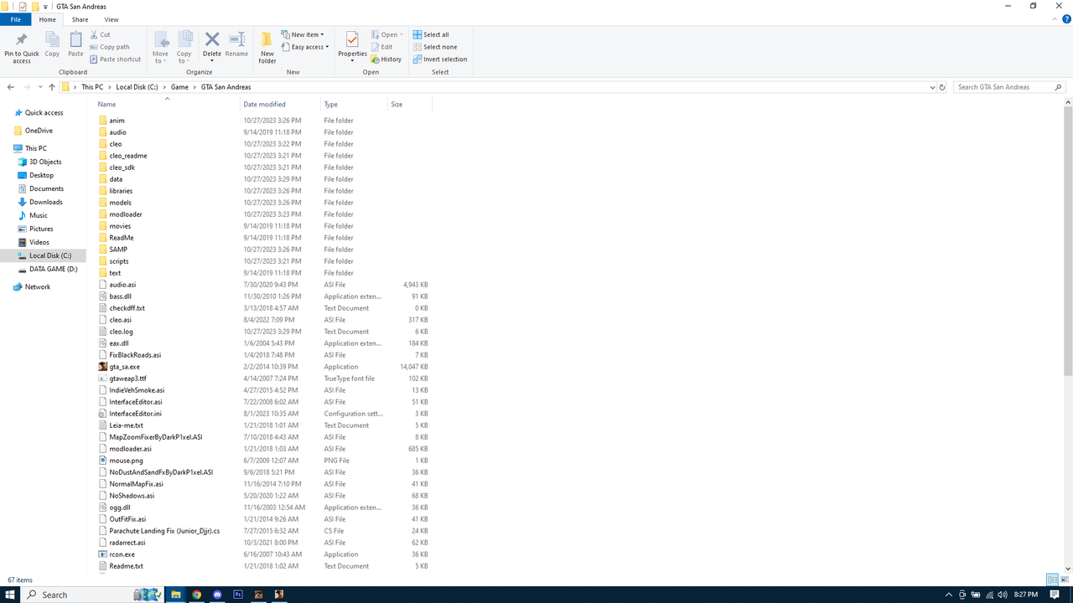Click the vertical scrollbar of file list
1073x603 pixels.
1068,241
